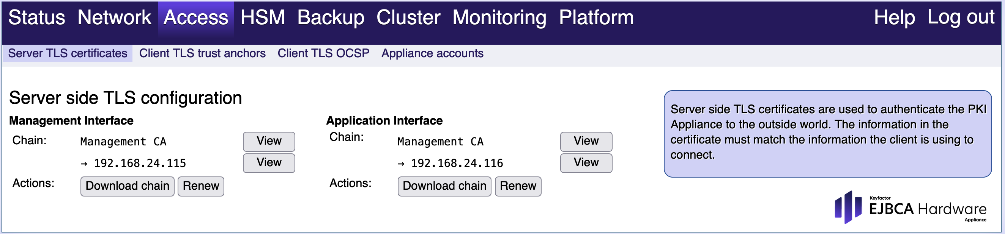1005x234 pixels.
Task: View the 192.168.24.116 certificate
Action: 586,163
